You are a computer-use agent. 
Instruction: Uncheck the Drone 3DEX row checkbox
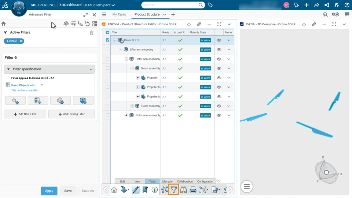pos(107,40)
